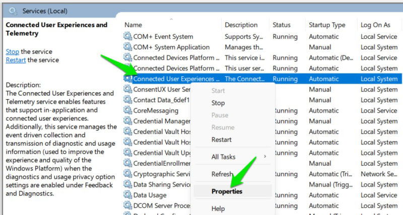Select Connected Devices Platform row with 'This service i...'
This screenshot has width=403, height=215.
point(176,58)
